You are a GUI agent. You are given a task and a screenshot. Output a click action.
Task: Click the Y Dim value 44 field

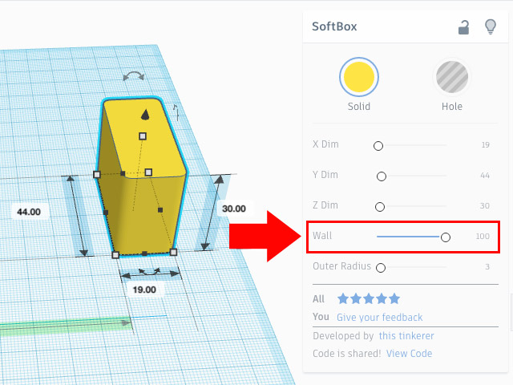[x=484, y=176]
